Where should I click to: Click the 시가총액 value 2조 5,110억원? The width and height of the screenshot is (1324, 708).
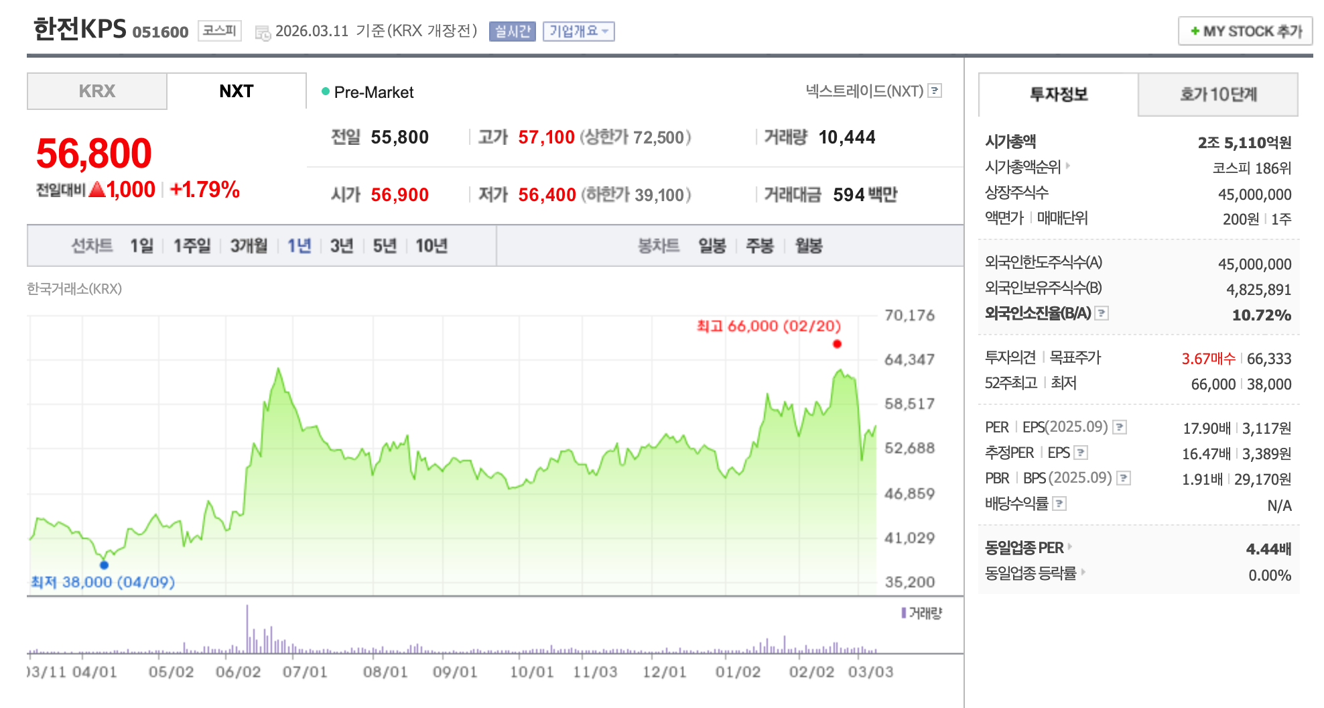point(1244,143)
